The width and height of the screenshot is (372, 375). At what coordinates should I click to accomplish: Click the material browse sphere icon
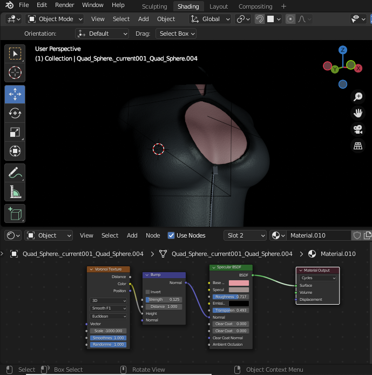coord(279,235)
